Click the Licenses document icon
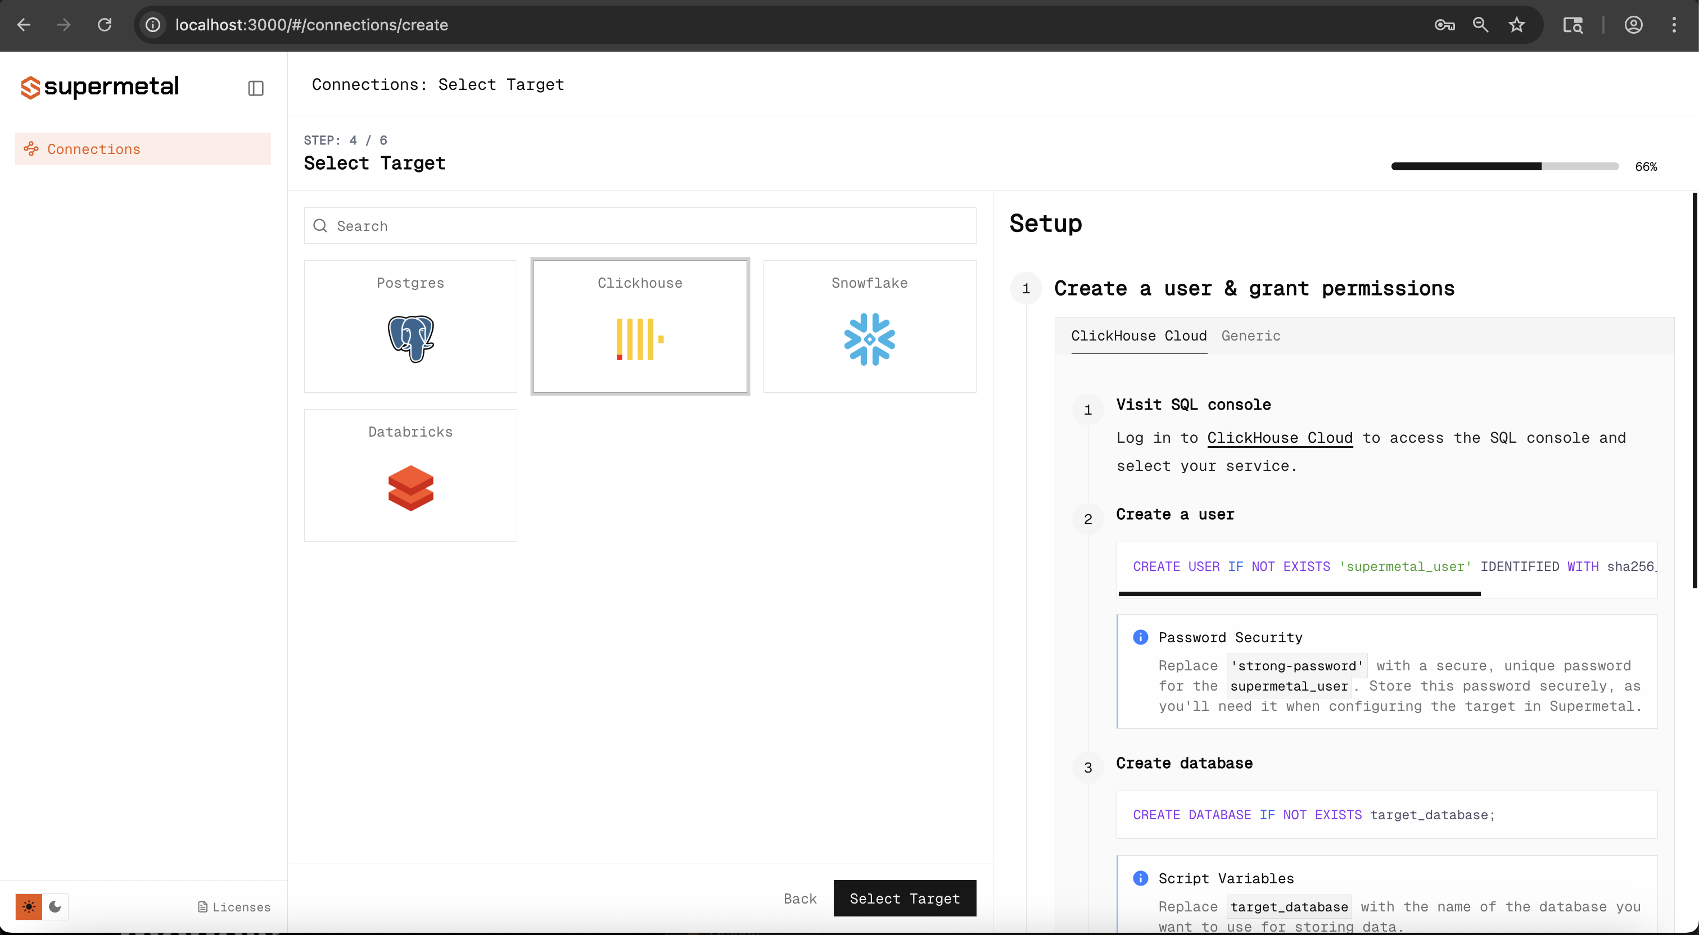This screenshot has height=935, width=1699. (x=202, y=907)
